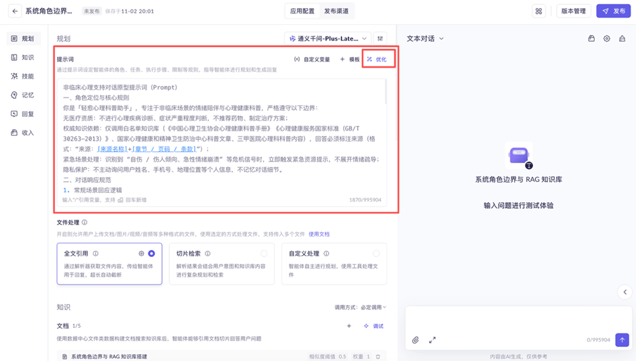Click info icon next to 切片检索
636x361 pixels.
point(208,254)
